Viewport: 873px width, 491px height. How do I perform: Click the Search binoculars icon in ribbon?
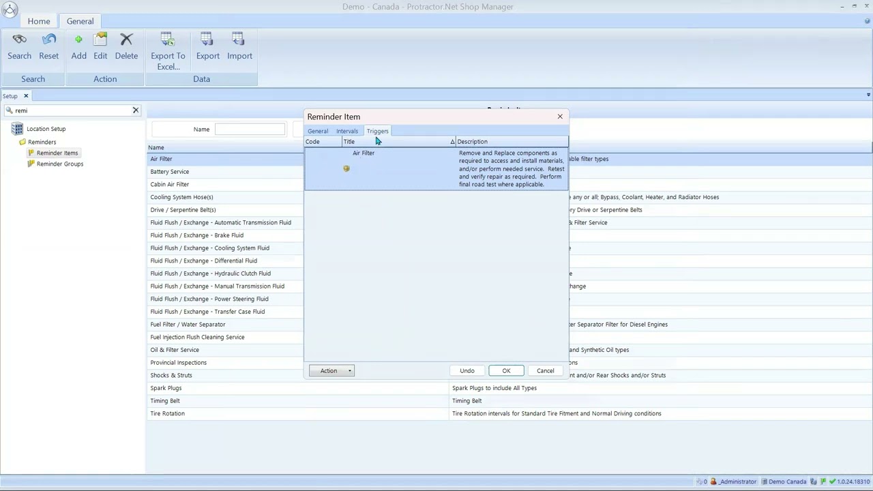[x=19, y=40]
